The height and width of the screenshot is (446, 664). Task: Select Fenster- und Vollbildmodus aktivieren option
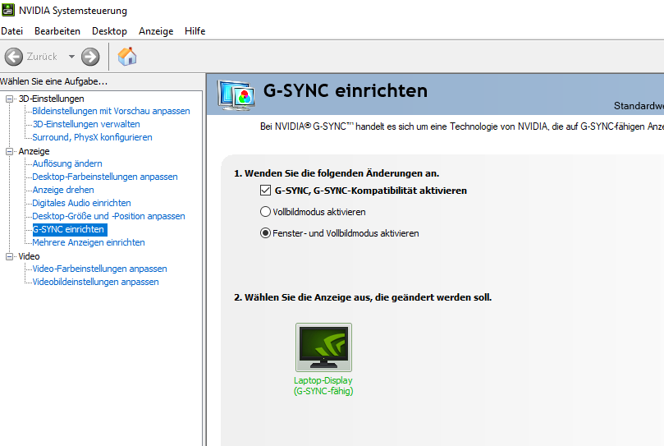click(265, 233)
